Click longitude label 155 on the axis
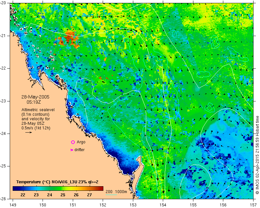 (x=193, y=205)
